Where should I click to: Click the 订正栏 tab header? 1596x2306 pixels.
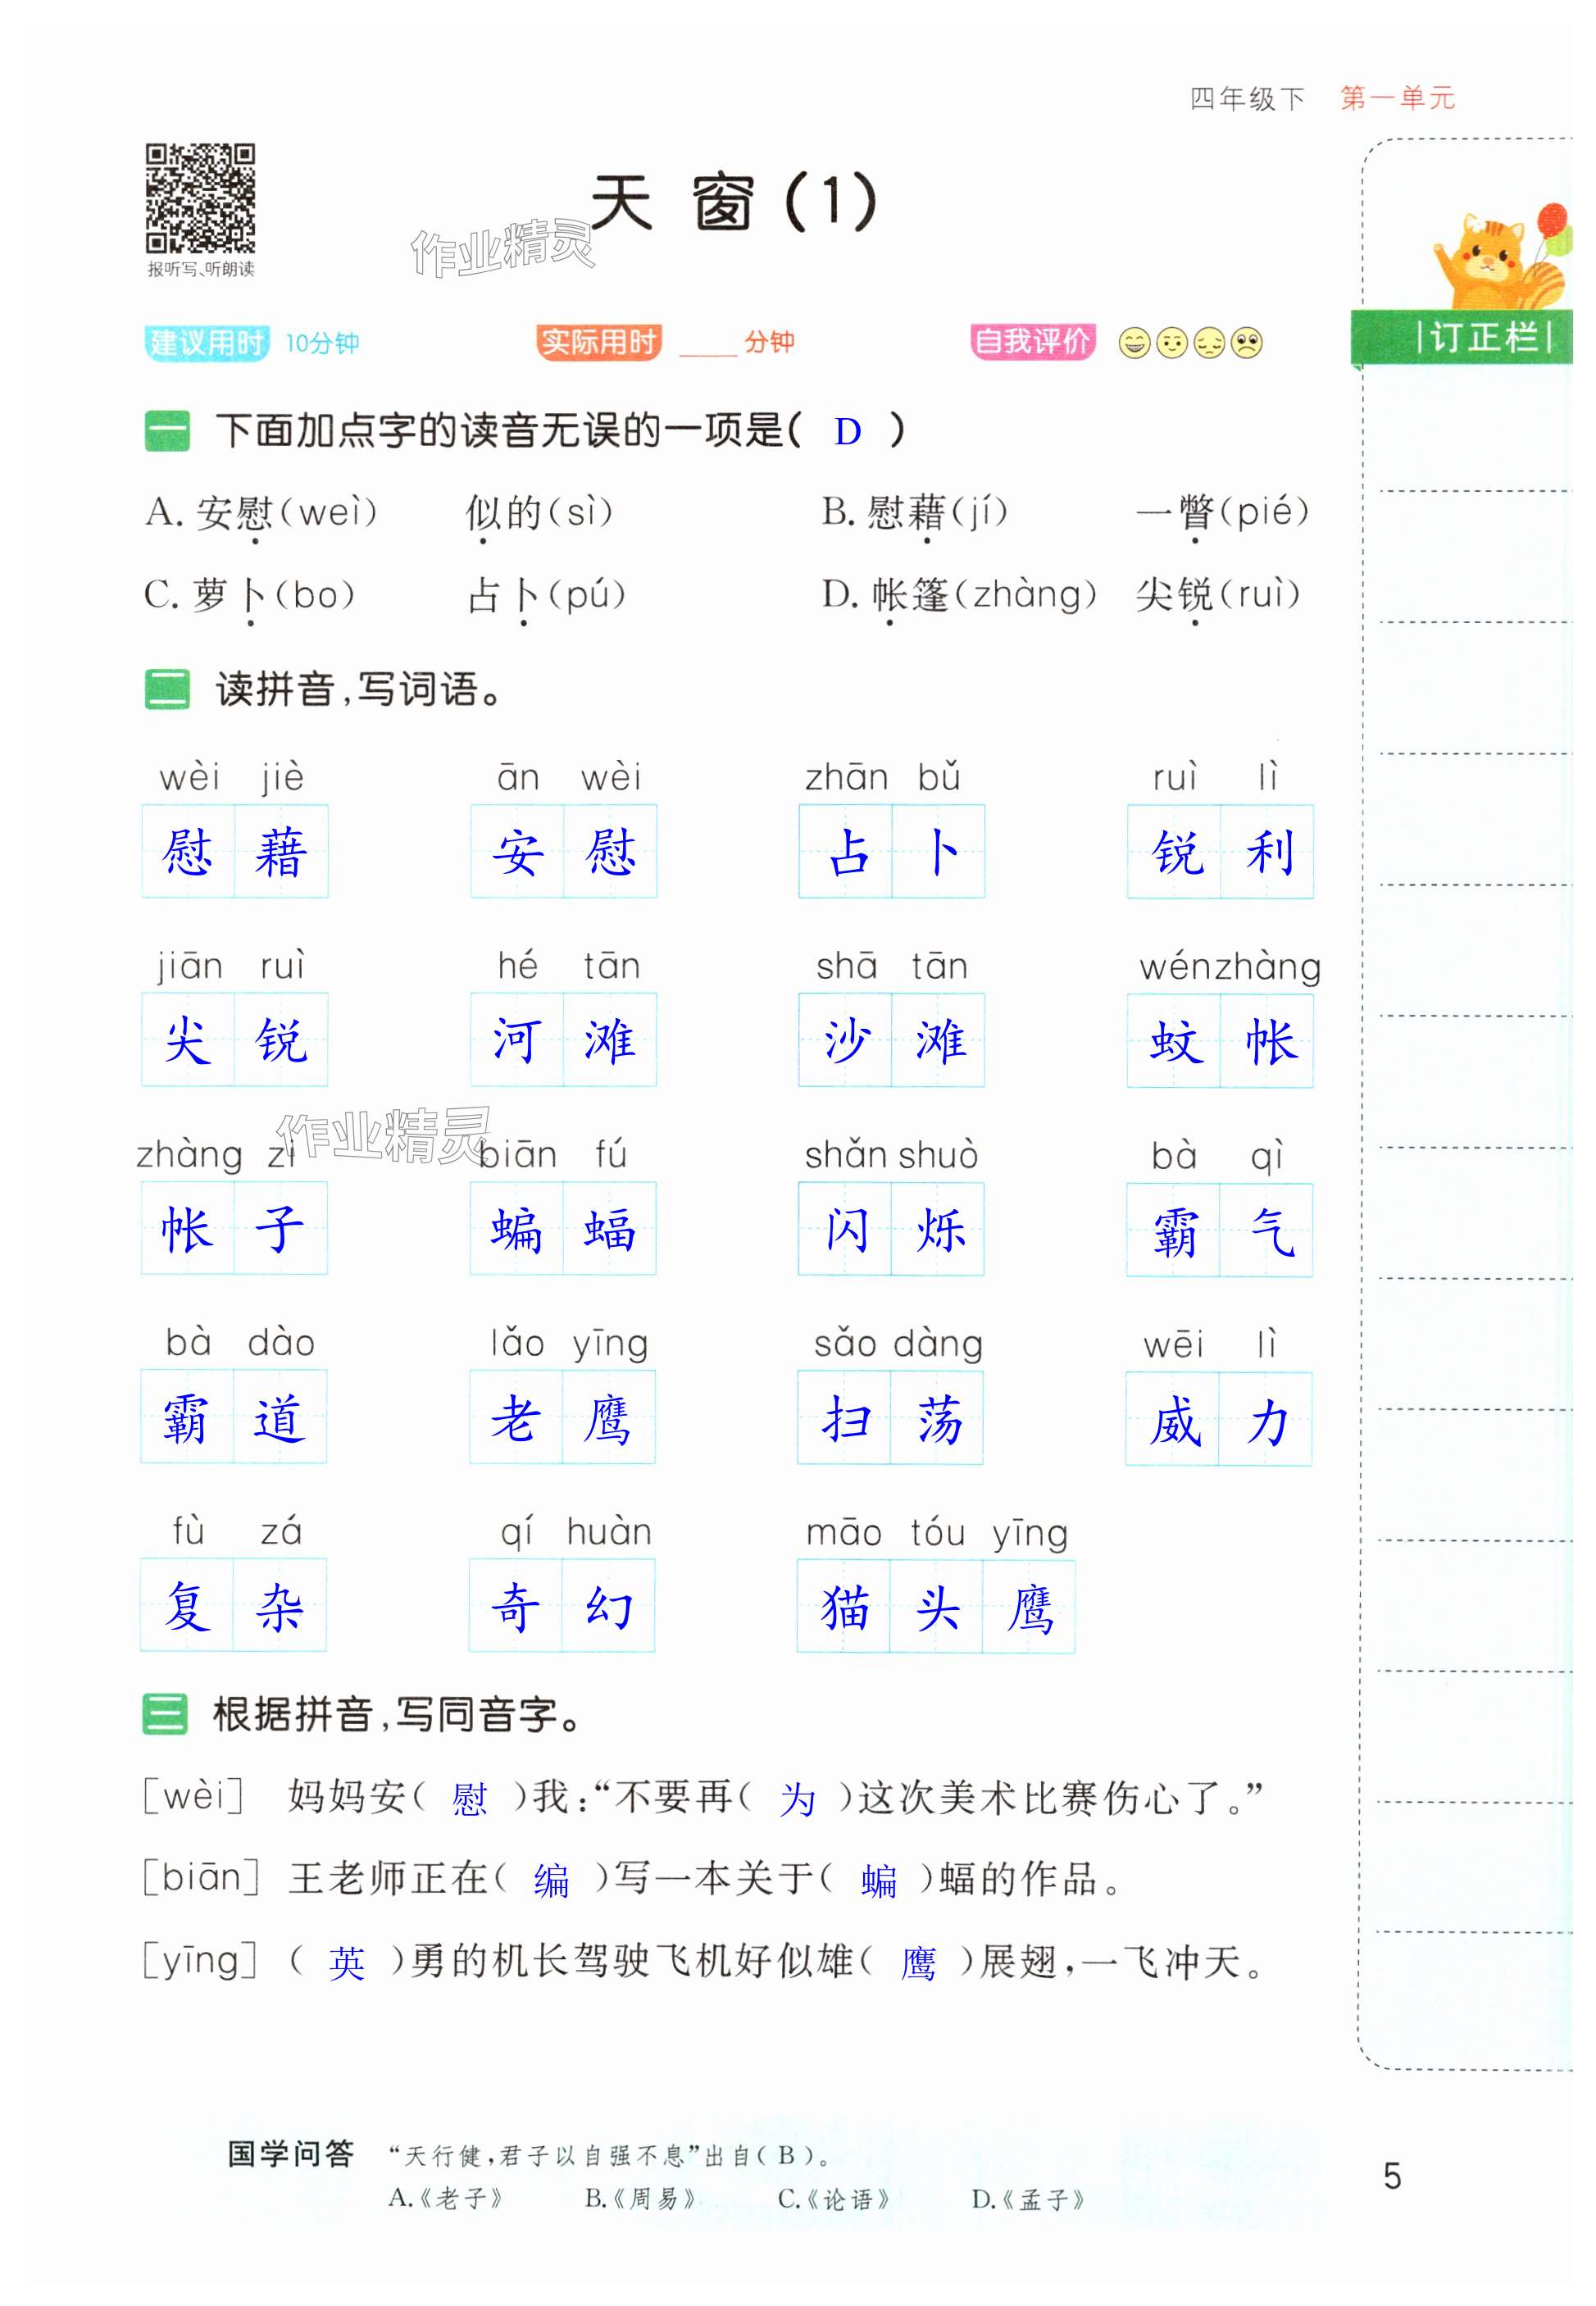(1482, 337)
